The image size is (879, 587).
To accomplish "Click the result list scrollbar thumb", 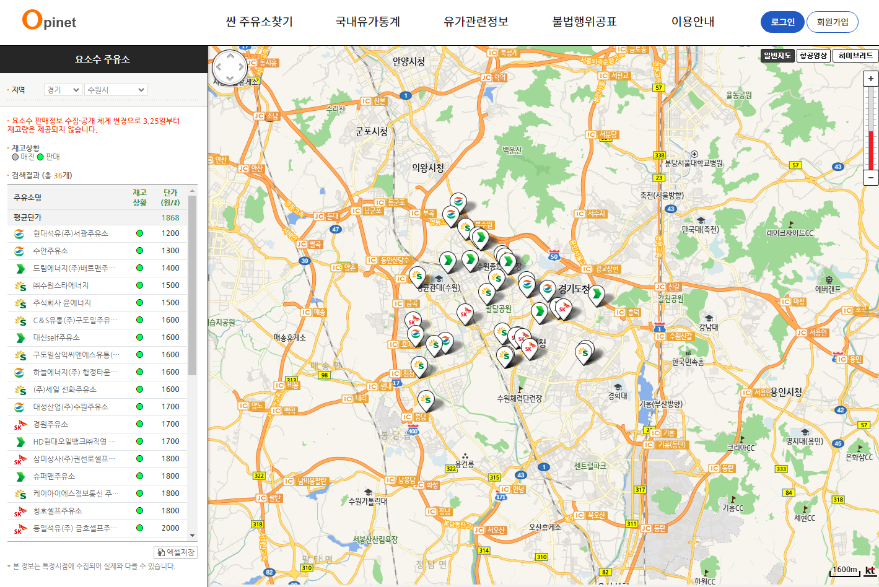I will coord(193,285).
